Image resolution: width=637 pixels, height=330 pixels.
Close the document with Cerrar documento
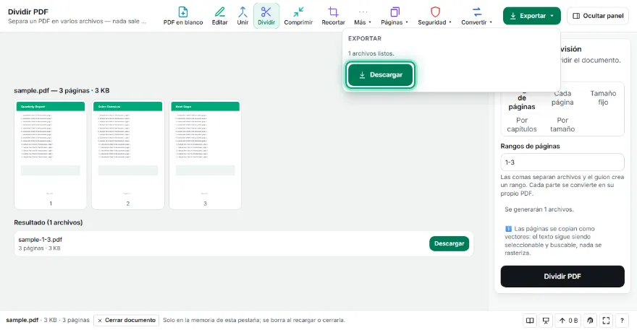point(127,321)
